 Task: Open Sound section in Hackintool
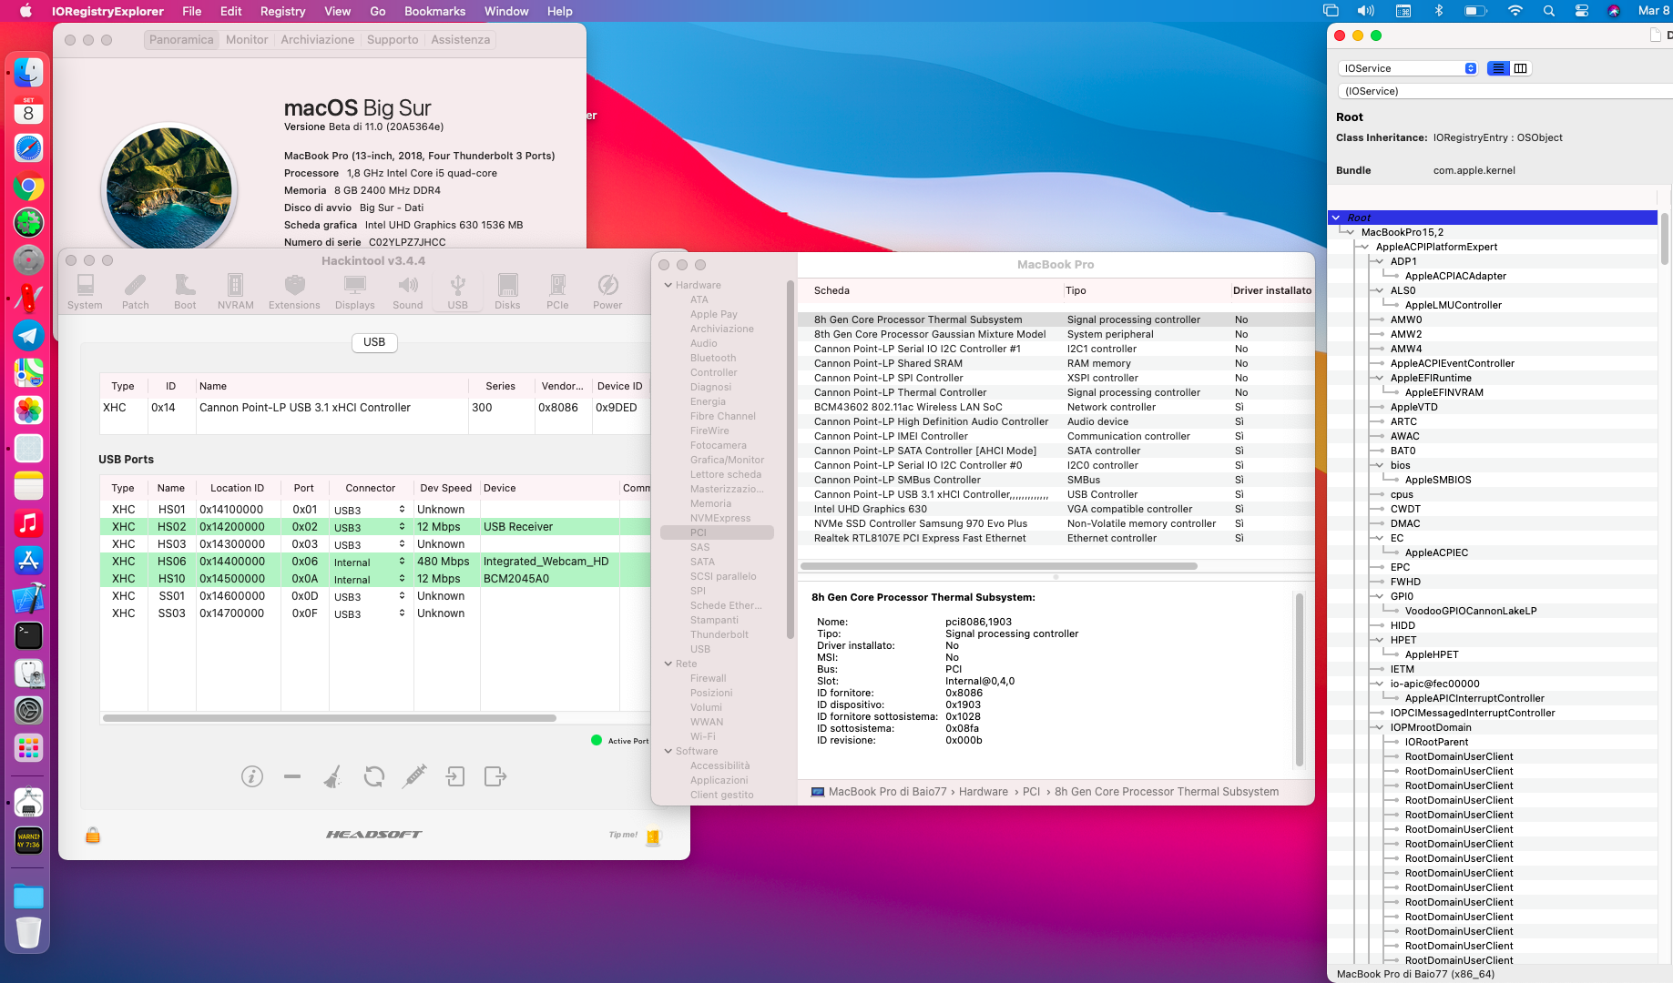[407, 292]
